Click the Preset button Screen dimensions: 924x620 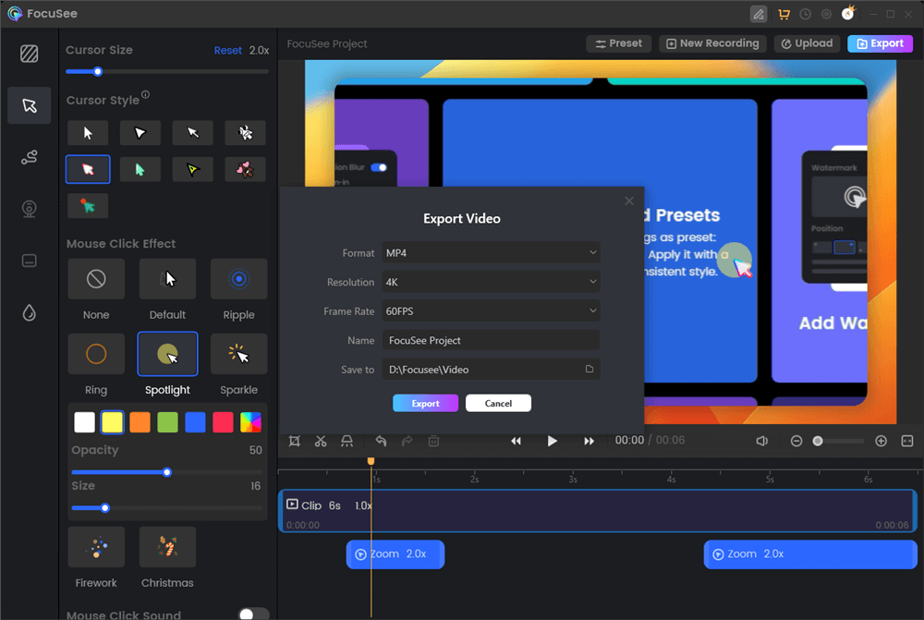618,43
